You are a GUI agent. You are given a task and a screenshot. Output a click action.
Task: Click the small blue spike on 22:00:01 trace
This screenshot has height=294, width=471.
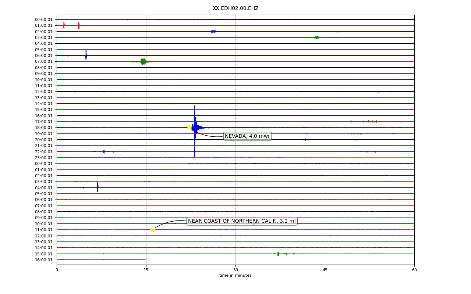coord(104,152)
